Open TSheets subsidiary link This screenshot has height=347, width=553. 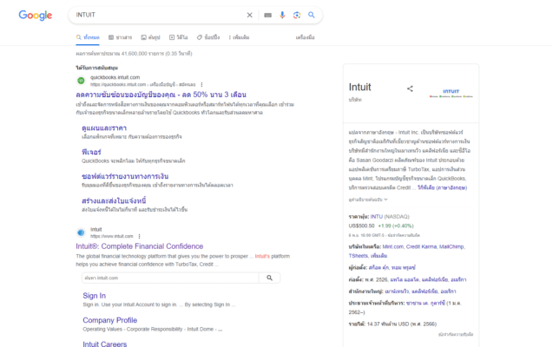359,256
